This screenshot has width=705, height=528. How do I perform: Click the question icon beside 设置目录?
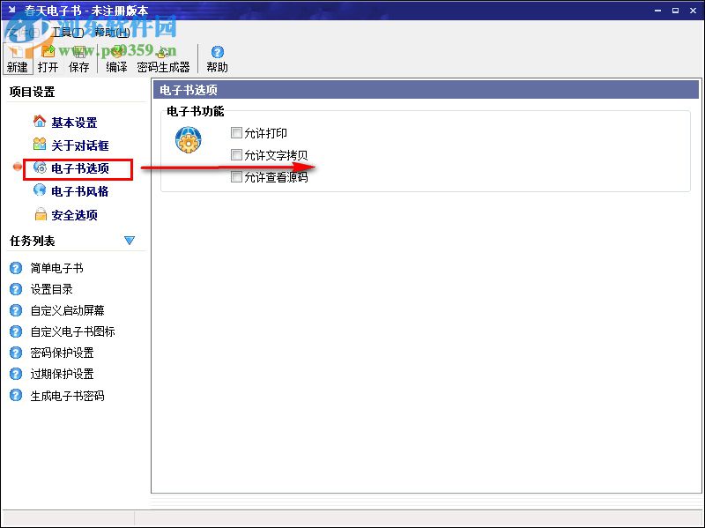[x=16, y=289]
